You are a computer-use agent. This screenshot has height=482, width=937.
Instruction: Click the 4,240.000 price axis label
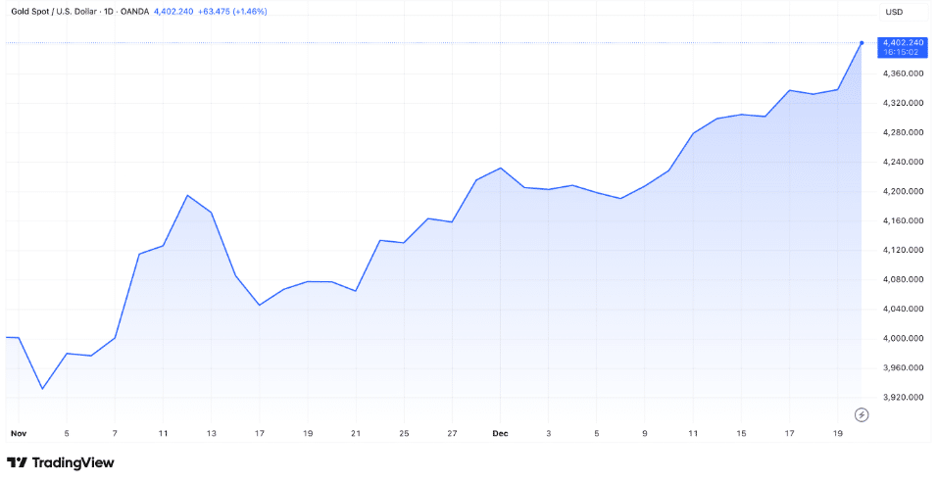pos(901,162)
